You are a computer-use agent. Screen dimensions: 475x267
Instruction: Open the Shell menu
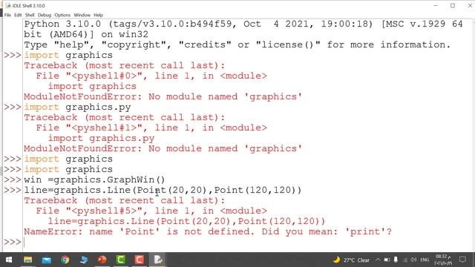pyautogui.click(x=30, y=15)
